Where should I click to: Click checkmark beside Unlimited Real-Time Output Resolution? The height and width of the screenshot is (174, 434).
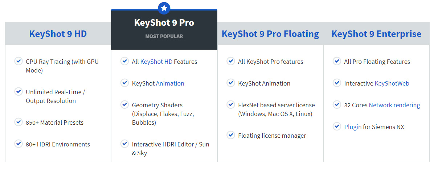pyautogui.click(x=19, y=92)
